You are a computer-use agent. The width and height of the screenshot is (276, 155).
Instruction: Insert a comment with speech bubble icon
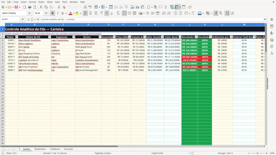point(161,7)
